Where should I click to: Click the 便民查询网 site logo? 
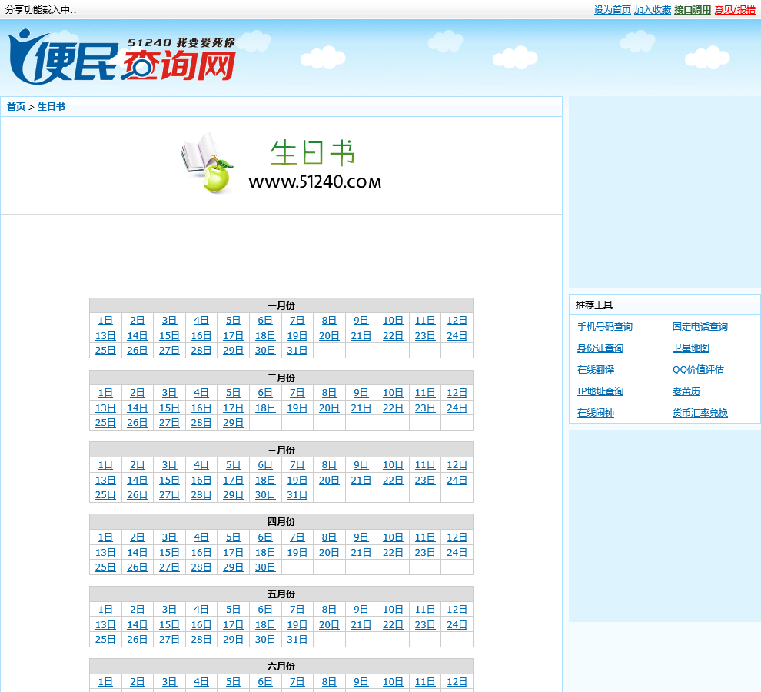121,58
